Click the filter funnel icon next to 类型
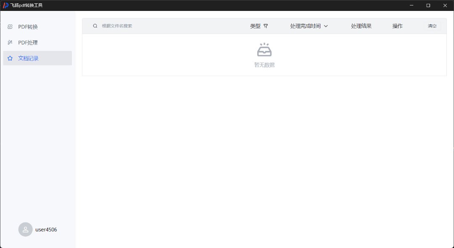454x248 pixels. coord(266,26)
